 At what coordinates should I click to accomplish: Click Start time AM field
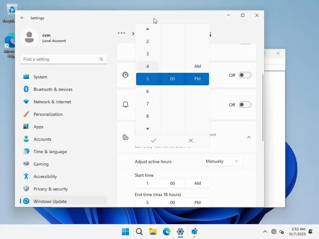[x=198, y=183]
